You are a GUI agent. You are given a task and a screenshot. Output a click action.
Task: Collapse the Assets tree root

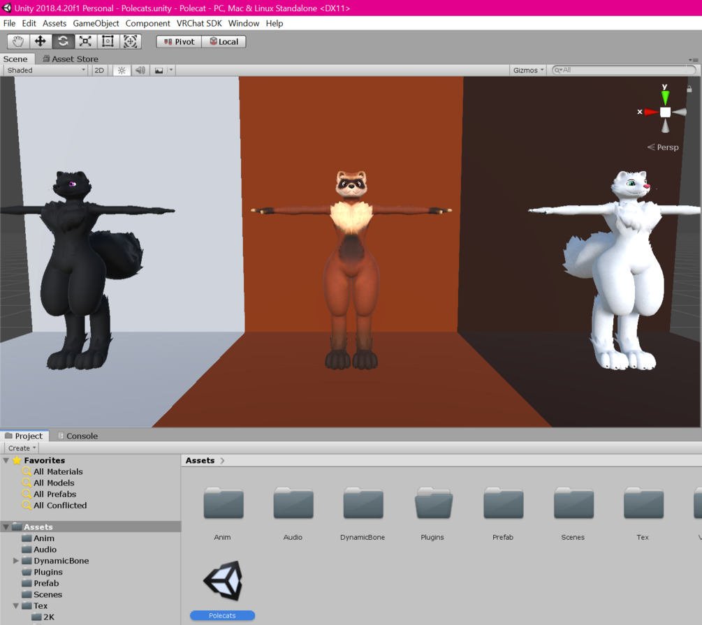point(6,527)
